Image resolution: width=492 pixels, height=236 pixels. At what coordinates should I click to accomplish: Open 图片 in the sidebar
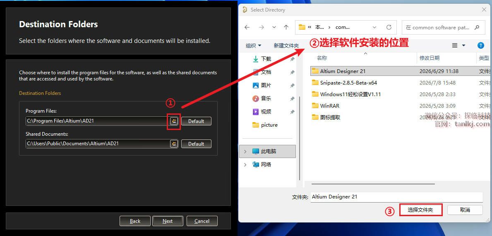pyautogui.click(x=266, y=85)
